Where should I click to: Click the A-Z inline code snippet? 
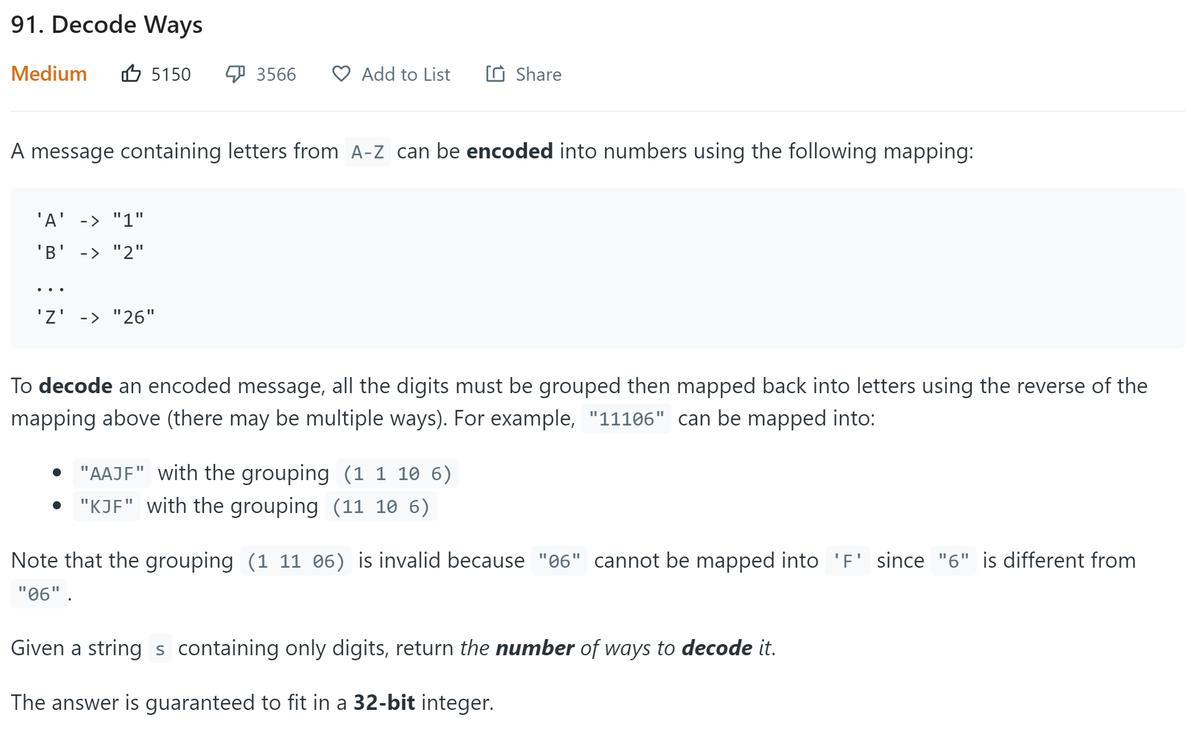[x=367, y=152]
